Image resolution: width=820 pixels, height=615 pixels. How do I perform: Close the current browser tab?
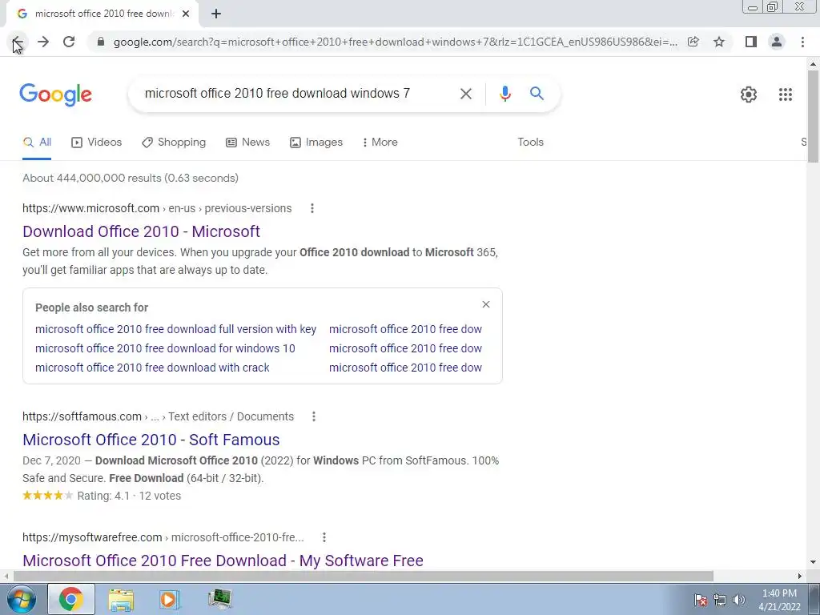(186, 14)
